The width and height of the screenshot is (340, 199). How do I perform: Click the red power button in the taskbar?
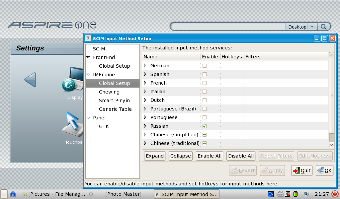[x=335, y=194]
